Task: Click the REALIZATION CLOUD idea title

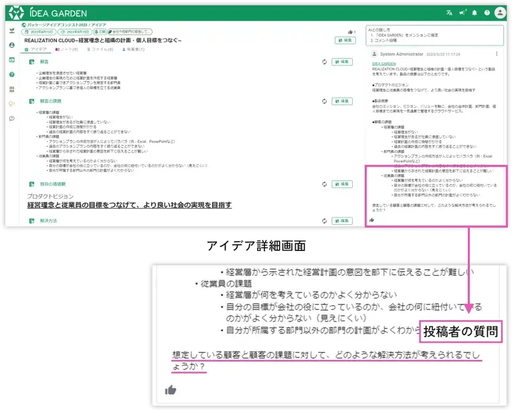Action: click(x=102, y=41)
